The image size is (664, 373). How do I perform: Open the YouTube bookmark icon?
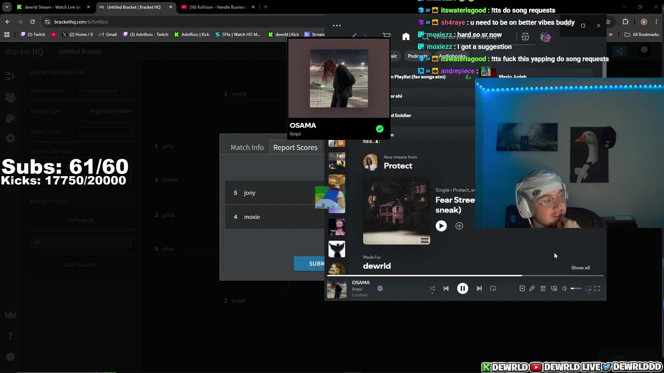pos(54,35)
